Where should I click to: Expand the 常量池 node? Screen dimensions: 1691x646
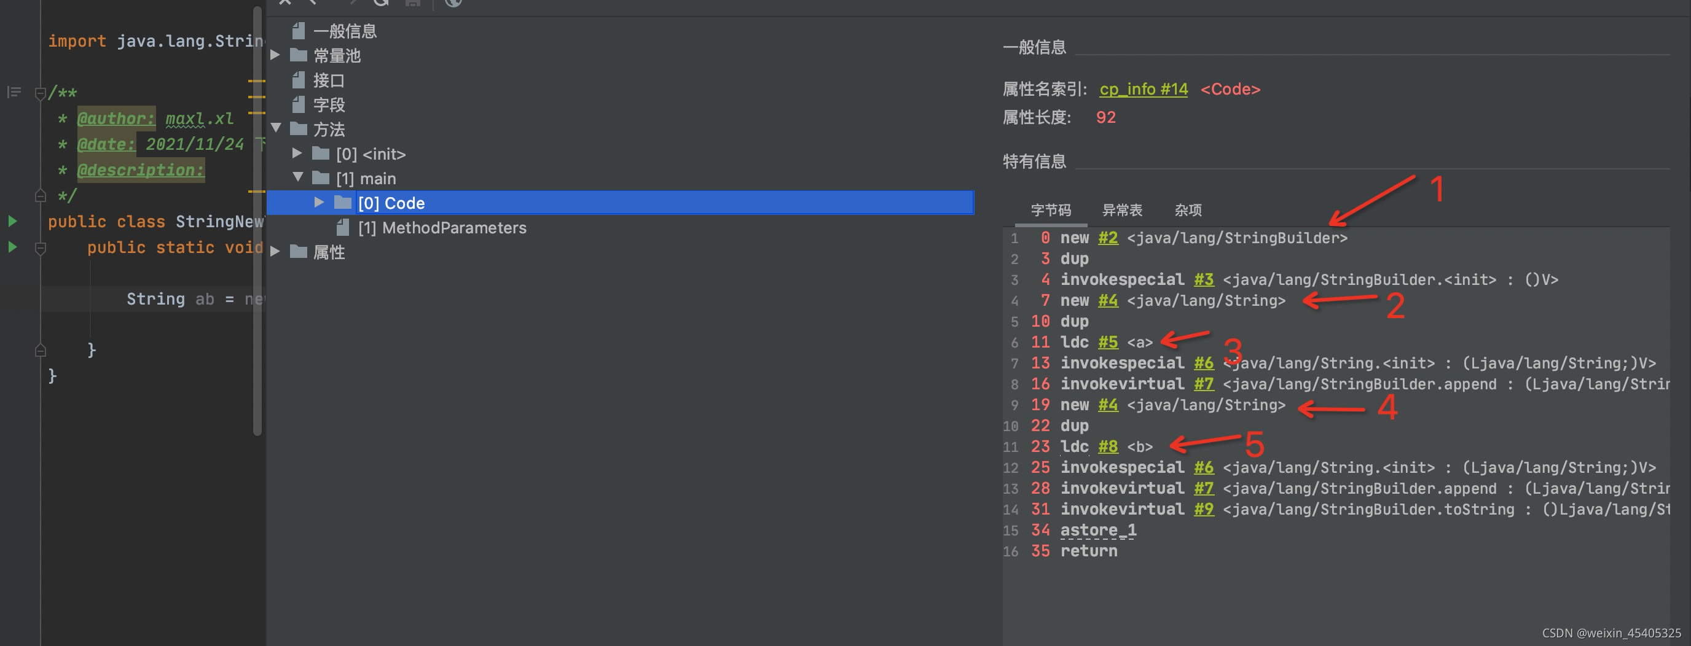tap(276, 55)
